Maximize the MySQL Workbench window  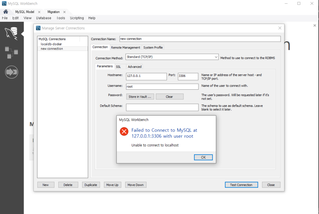tap(299, 3)
